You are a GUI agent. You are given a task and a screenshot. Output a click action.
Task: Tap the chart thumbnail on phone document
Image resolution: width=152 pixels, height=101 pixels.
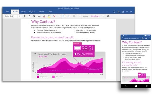(136, 78)
